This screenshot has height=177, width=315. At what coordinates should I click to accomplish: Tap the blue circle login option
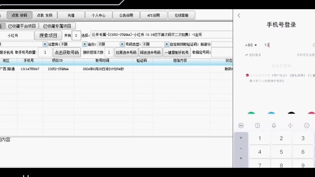pyautogui.click(x=271, y=113)
